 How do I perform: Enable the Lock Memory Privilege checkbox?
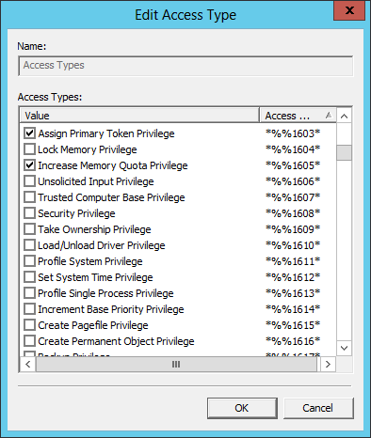click(x=29, y=149)
